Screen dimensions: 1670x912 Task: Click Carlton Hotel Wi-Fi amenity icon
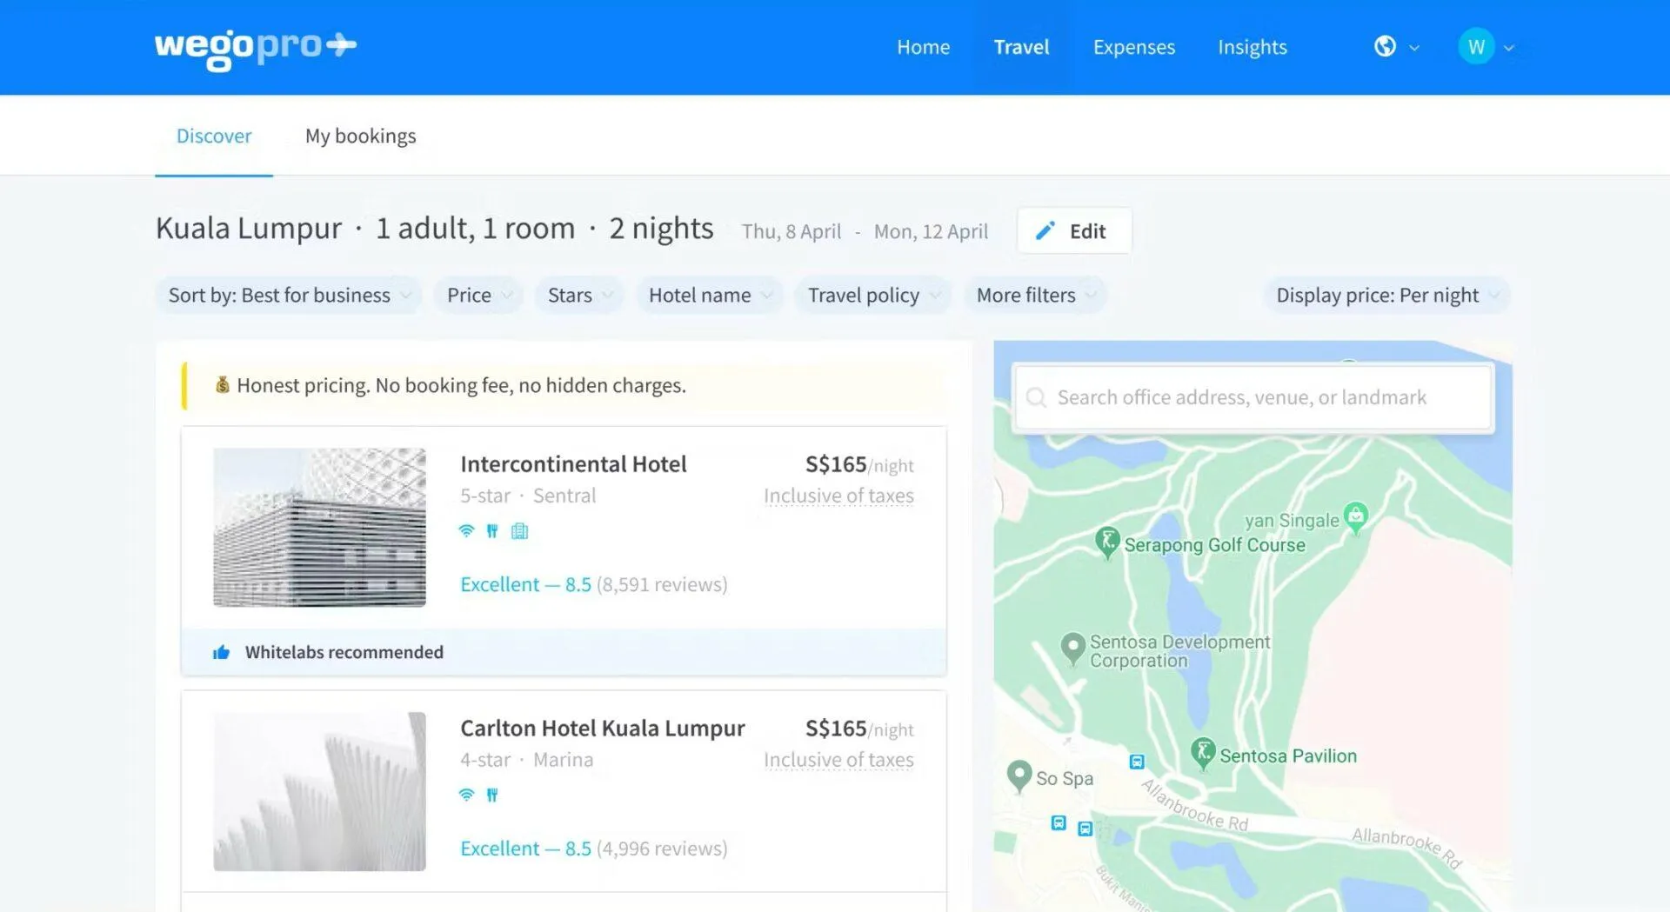click(467, 795)
